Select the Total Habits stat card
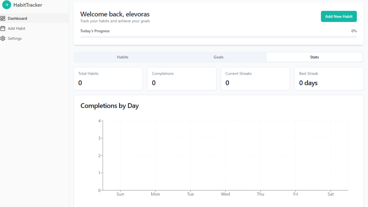Image resolution: width=368 pixels, height=207 pixels. pos(108,79)
